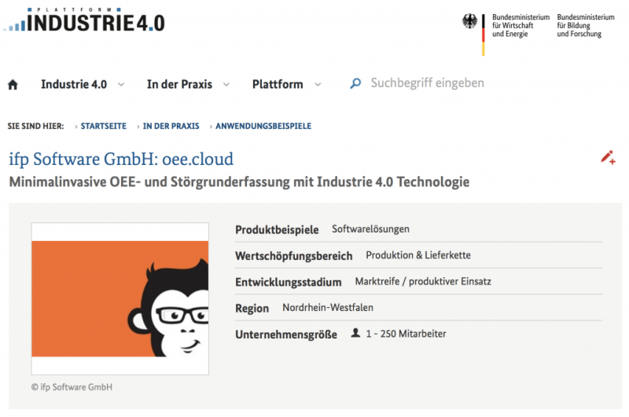The height and width of the screenshot is (417, 629).
Task: Click the magnifying glass search icon
Action: 355,83
